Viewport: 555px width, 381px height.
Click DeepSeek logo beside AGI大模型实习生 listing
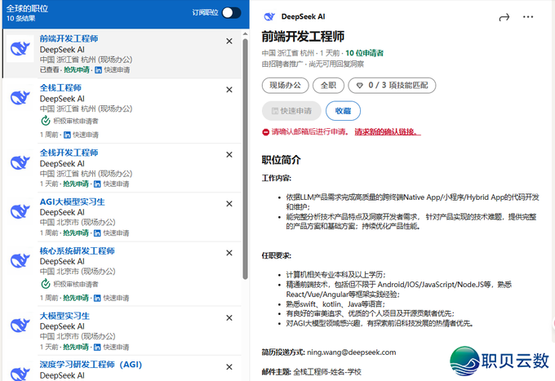(x=20, y=211)
